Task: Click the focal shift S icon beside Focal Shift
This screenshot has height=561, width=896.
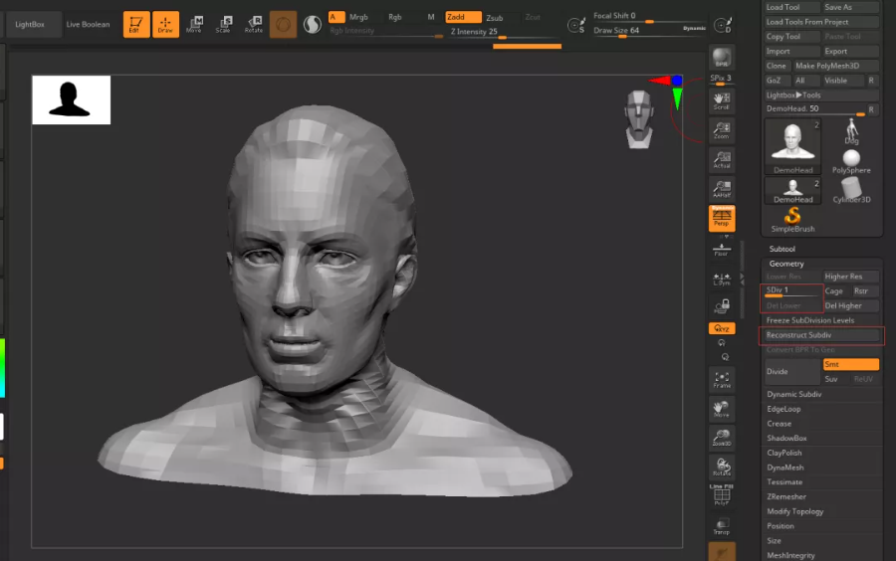Action: (576, 25)
